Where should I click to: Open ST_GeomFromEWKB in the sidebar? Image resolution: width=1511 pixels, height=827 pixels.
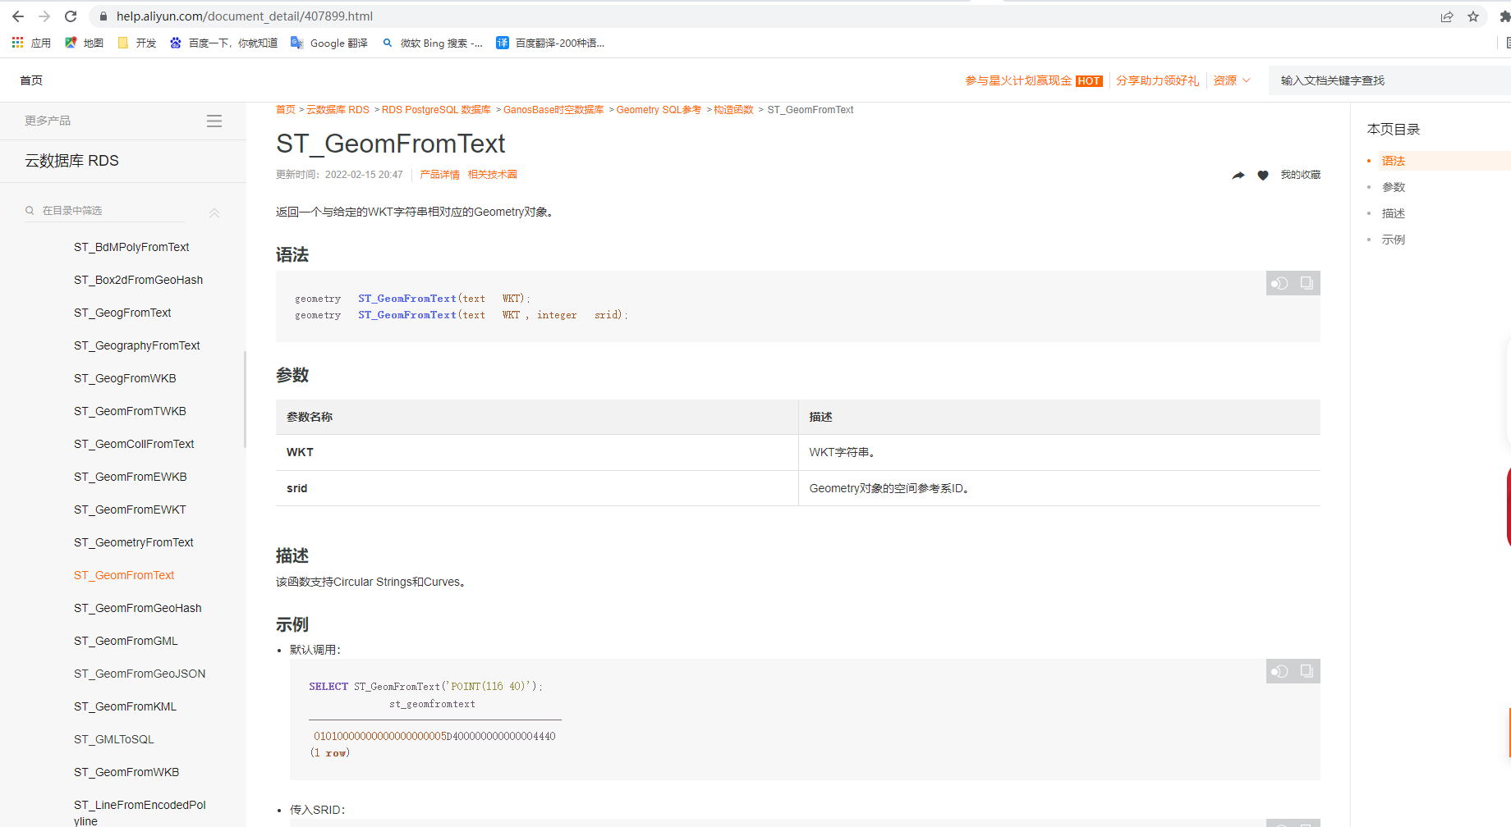point(131,477)
